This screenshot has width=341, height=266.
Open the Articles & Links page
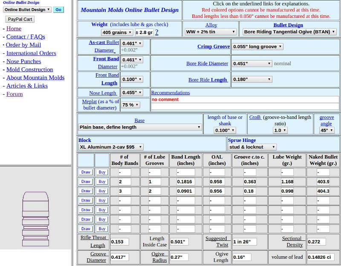[x=27, y=86]
